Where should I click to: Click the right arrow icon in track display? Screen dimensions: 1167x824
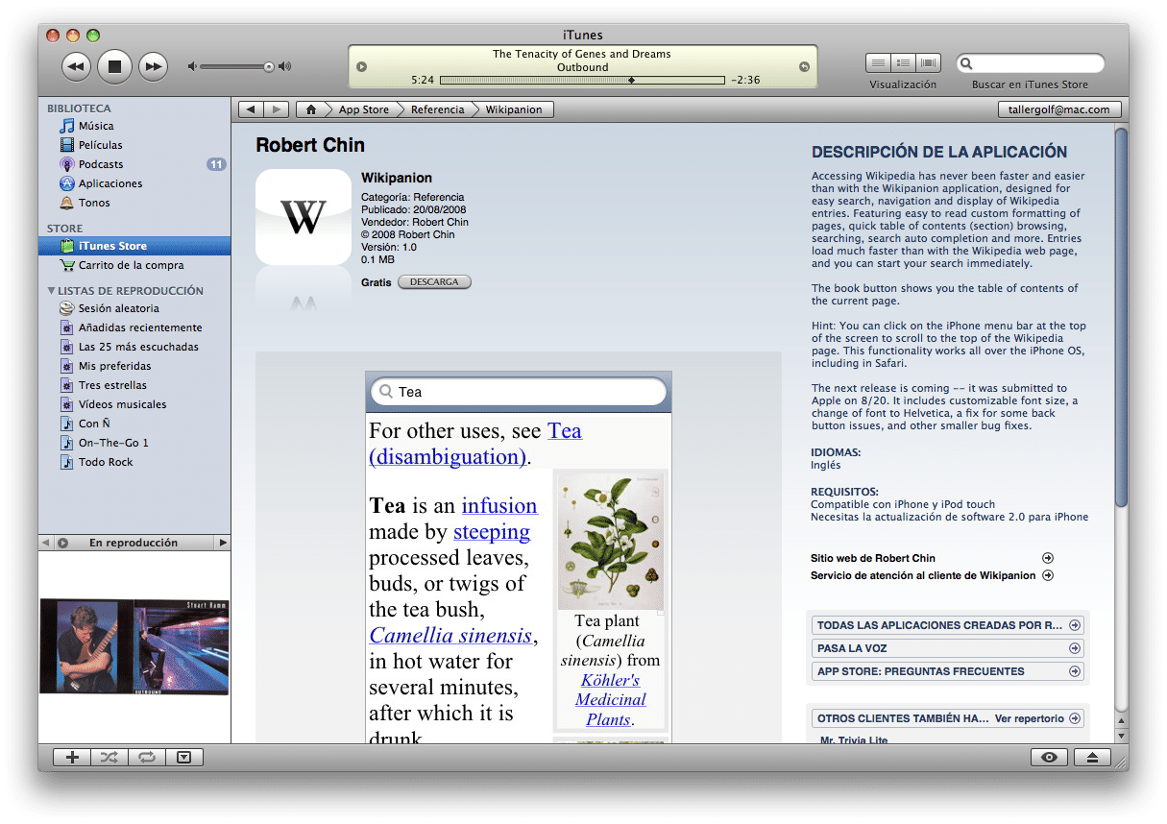804,66
